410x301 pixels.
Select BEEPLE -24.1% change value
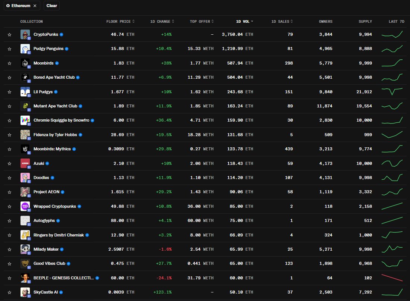tap(164, 278)
